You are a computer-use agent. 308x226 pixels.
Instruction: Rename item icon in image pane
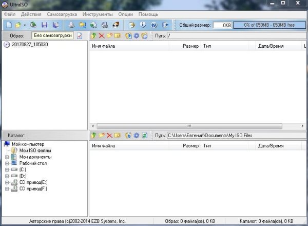tap(117, 36)
